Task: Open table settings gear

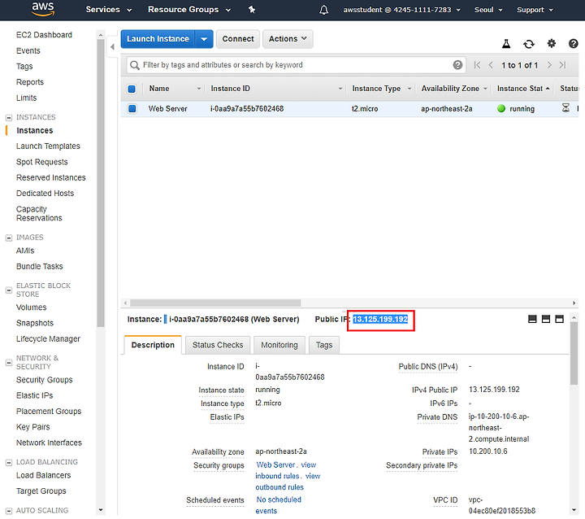Action: pos(552,44)
